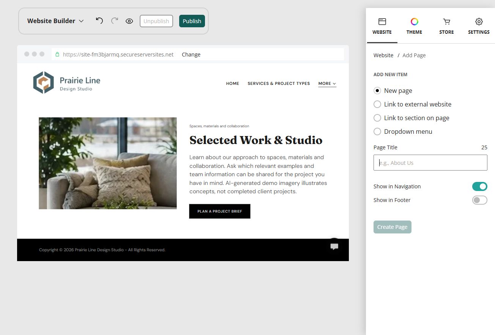The image size is (495, 335).
Task: Open the Settings gear panel
Action: (x=479, y=26)
